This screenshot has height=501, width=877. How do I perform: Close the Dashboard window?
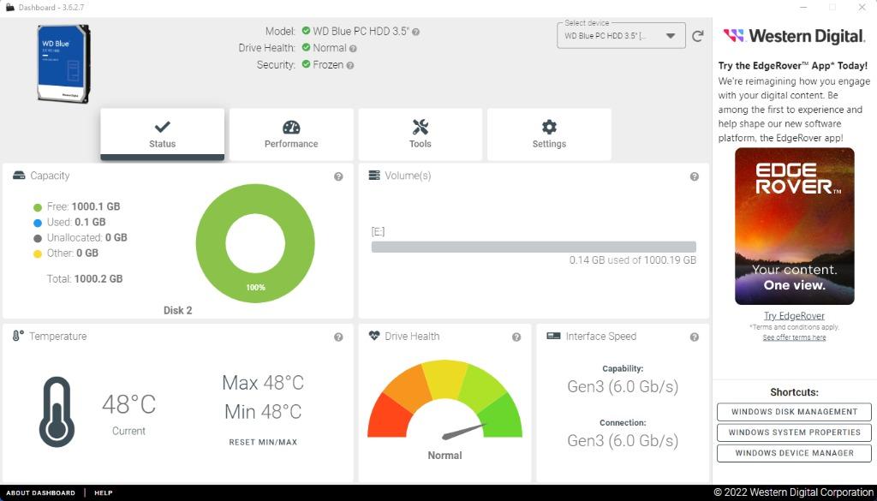pyautogui.click(x=862, y=7)
